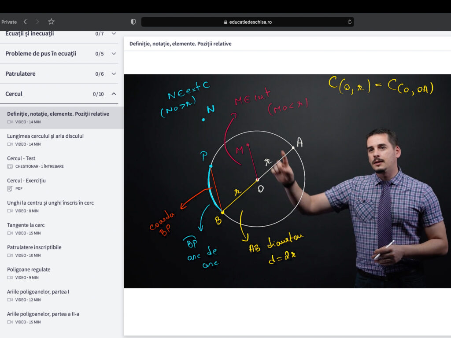
Task: Expand Probleme de pus în ecuații chevron
Action: click(114, 54)
